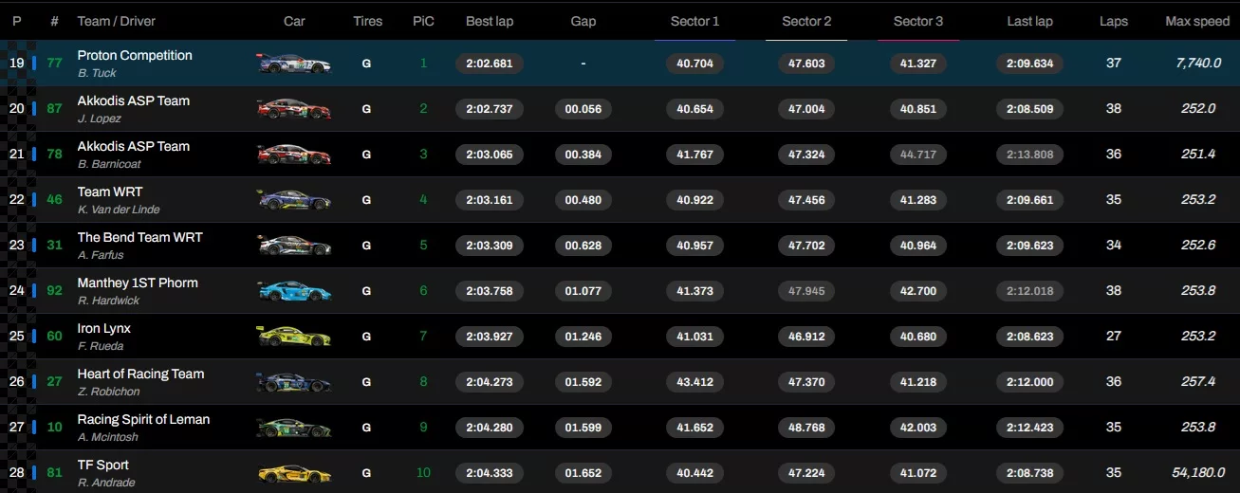Image resolution: width=1240 pixels, height=493 pixels.
Task: Click last lap time 2:12.000
Action: click(1029, 382)
